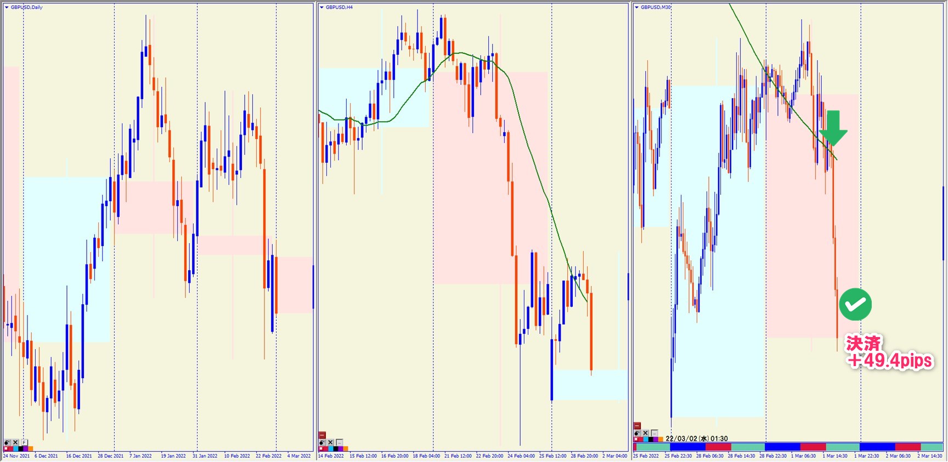The width and height of the screenshot is (948, 462).
Task: Click the '14 Feb 2022' H4 axis label
Action: pyautogui.click(x=331, y=456)
